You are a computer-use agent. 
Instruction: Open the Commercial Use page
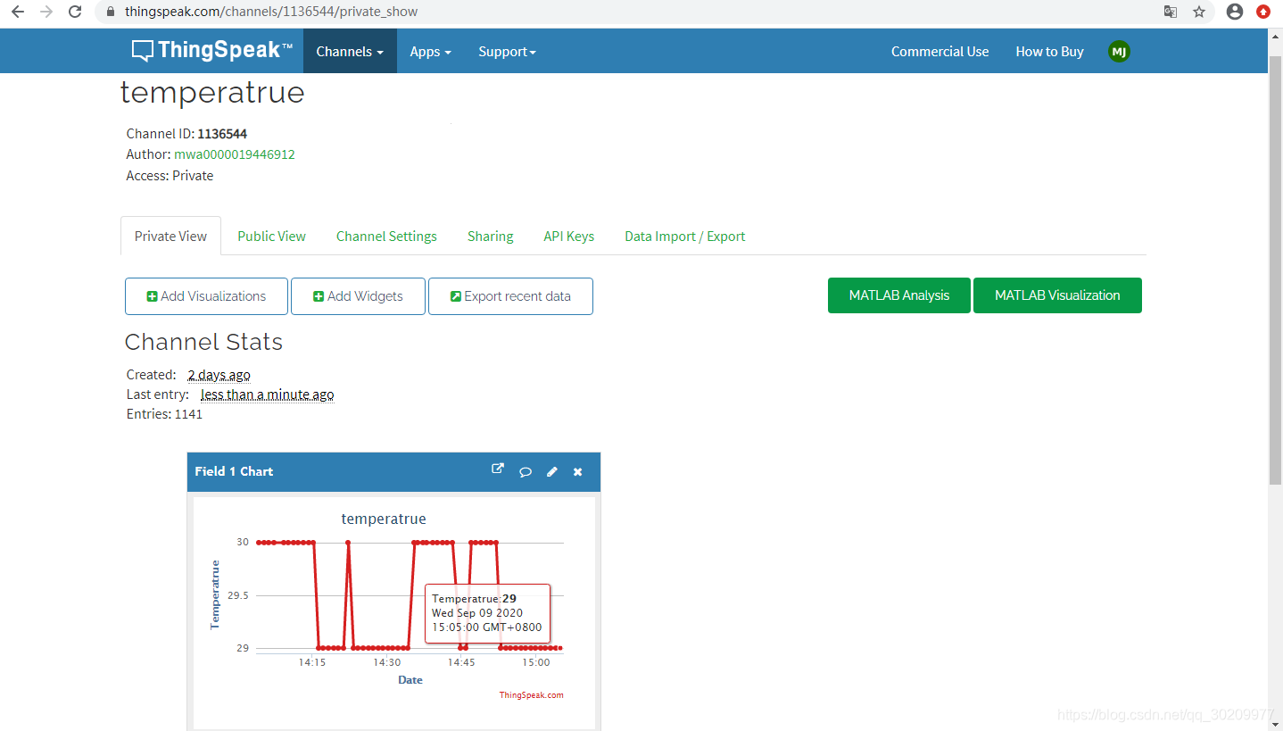coord(939,51)
